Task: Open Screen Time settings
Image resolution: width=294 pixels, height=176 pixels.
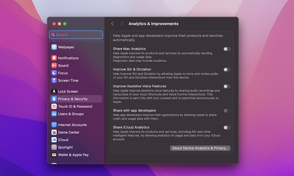Action: [68, 80]
